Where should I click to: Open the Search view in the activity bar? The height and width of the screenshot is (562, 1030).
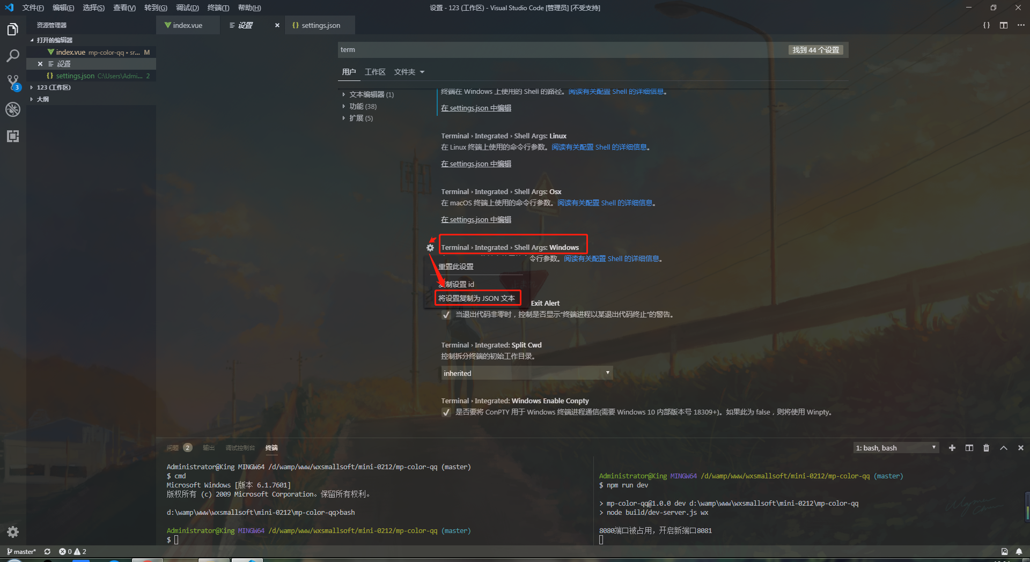(x=13, y=56)
